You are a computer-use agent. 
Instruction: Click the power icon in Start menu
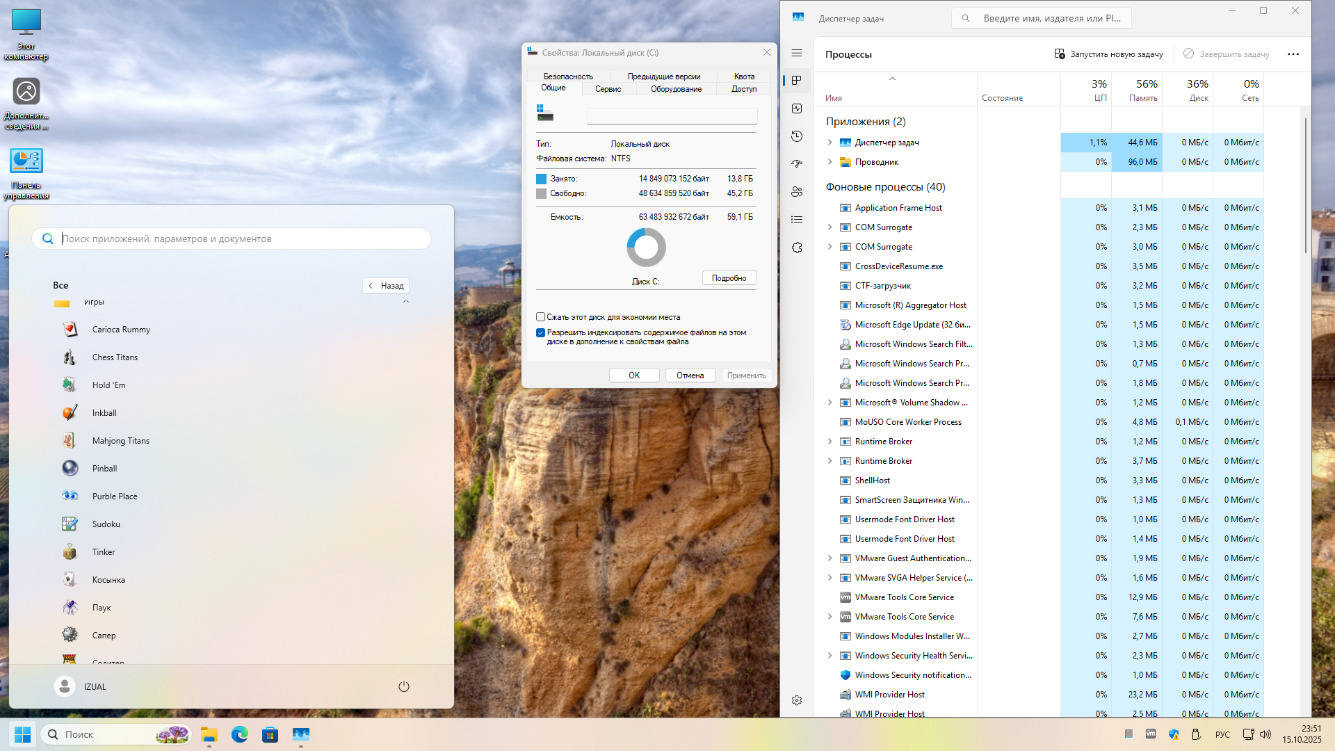pyautogui.click(x=403, y=686)
